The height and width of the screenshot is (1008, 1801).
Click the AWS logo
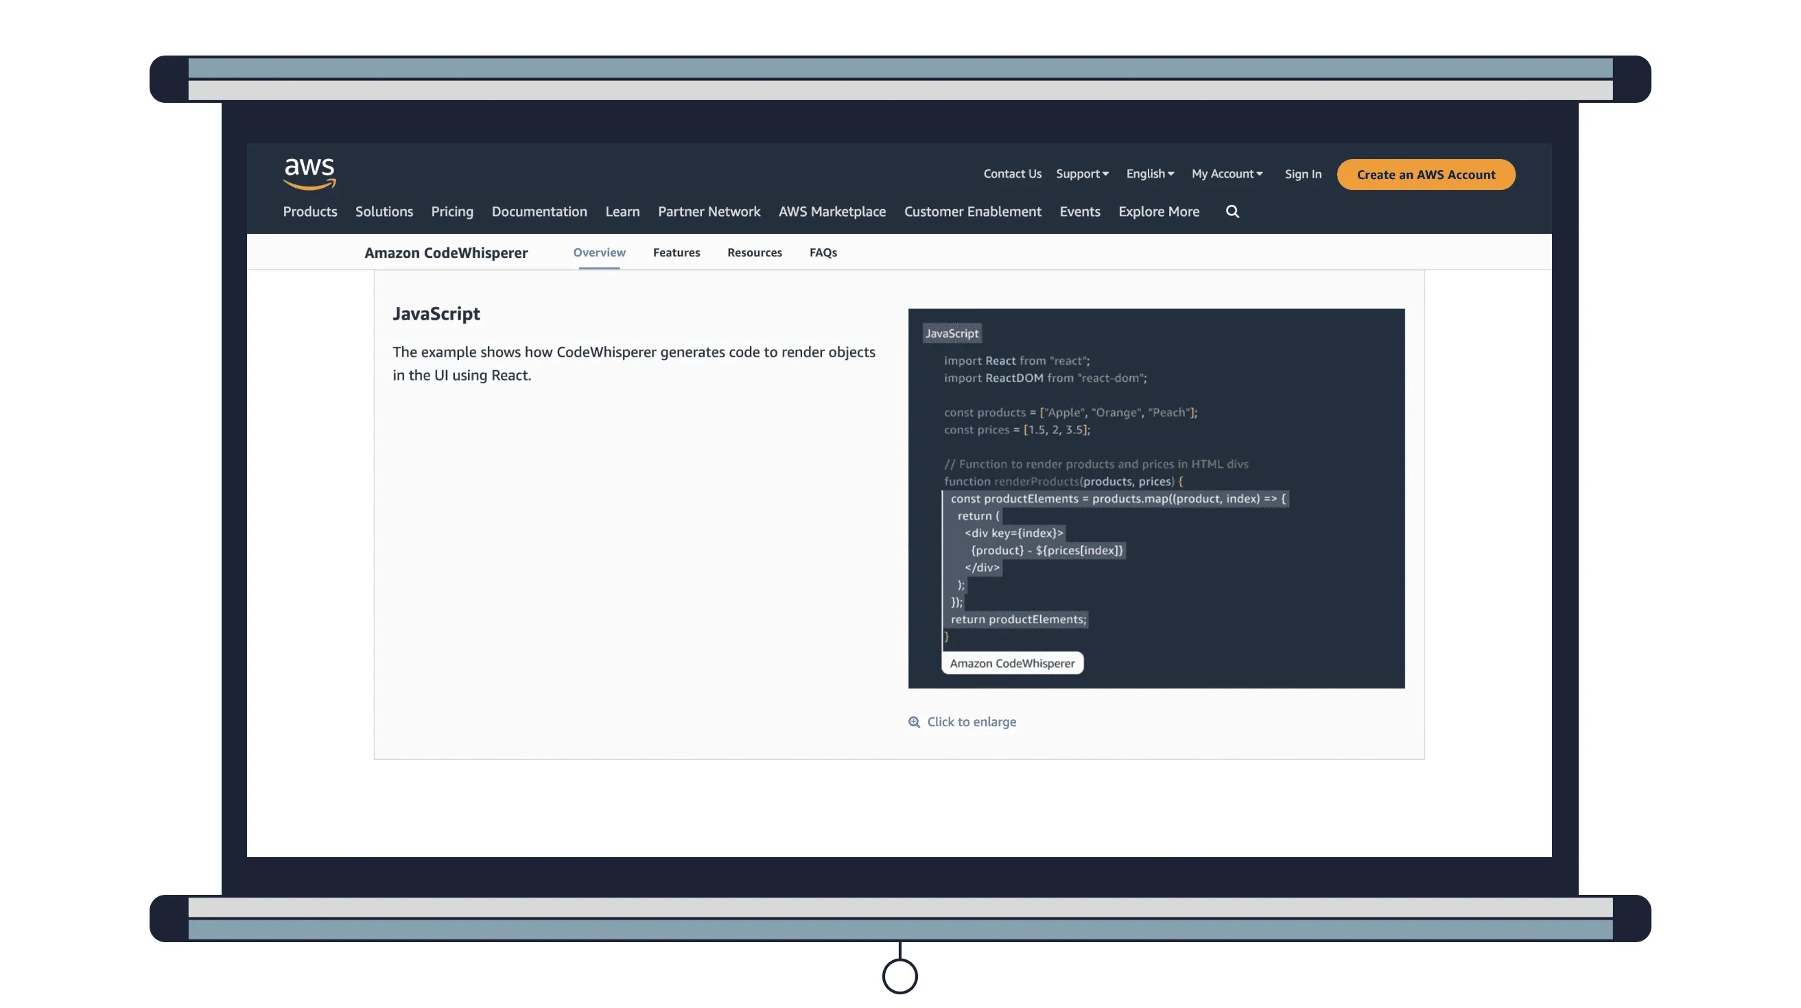[x=309, y=173]
